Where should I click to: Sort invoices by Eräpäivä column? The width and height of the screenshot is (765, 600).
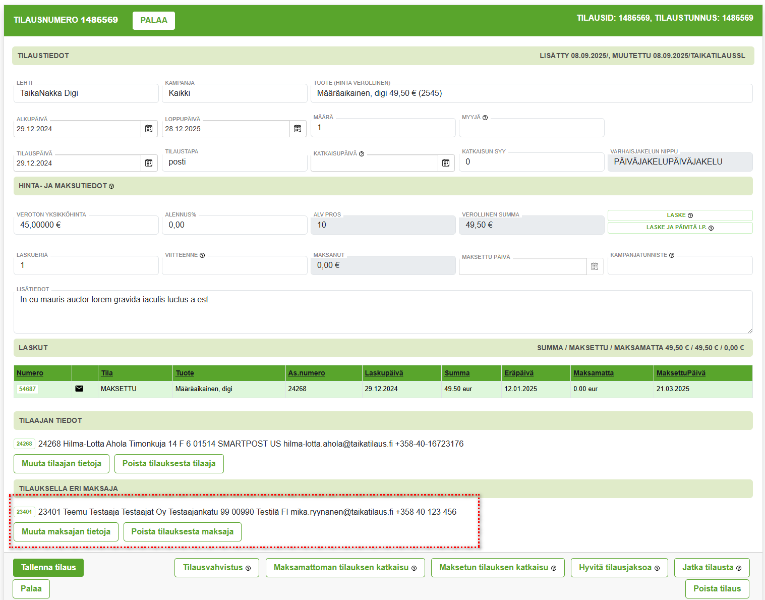point(518,373)
